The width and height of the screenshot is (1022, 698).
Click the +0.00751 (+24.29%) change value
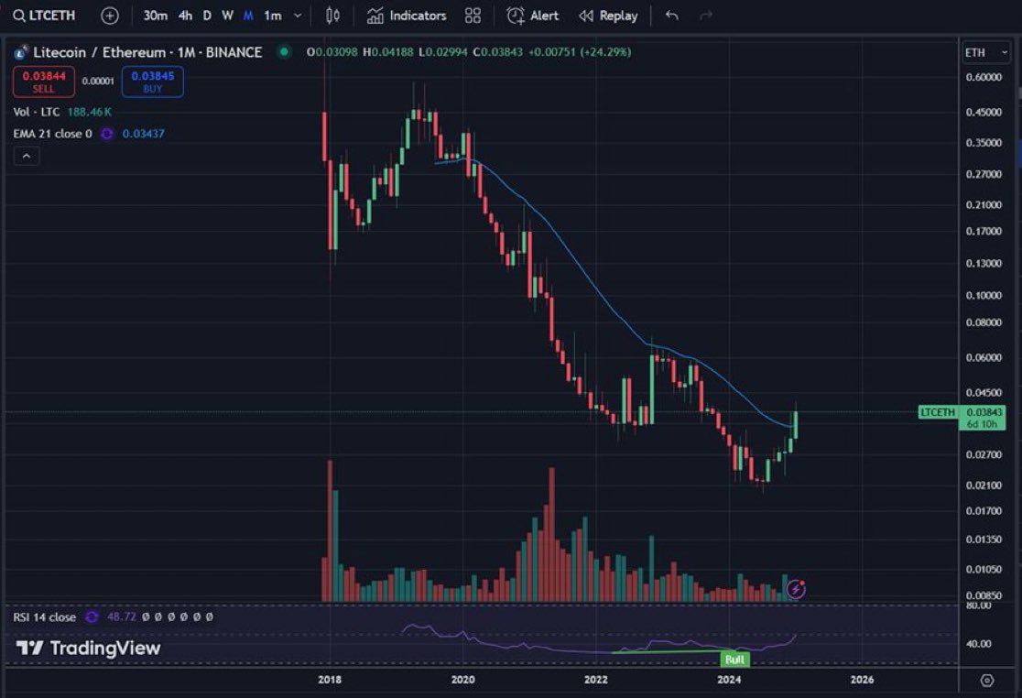579,51
